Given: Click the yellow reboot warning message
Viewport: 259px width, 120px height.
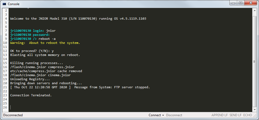Looking at the screenshot, I should (45, 43).
